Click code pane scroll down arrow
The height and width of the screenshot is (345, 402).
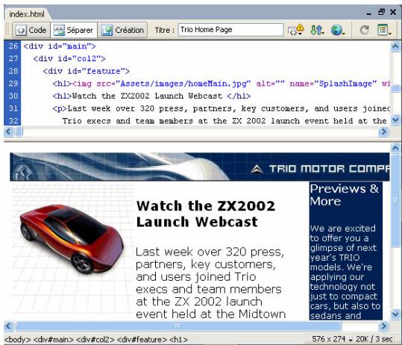[x=395, y=119]
